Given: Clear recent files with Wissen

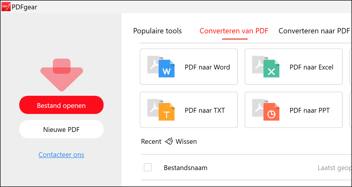Looking at the screenshot, I should tap(186, 141).
